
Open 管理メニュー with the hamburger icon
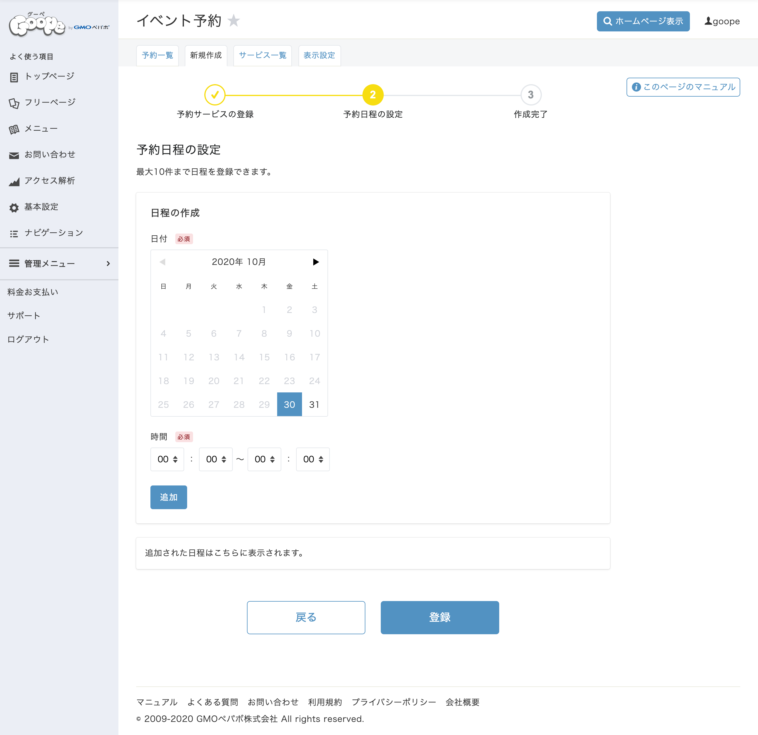point(14,263)
